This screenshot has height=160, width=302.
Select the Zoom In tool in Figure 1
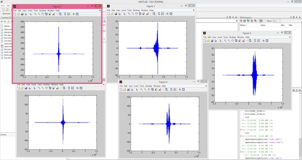[x=129, y=14]
